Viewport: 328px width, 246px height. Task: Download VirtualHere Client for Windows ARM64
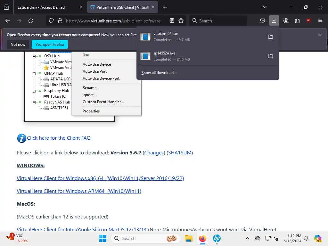pos(79,191)
